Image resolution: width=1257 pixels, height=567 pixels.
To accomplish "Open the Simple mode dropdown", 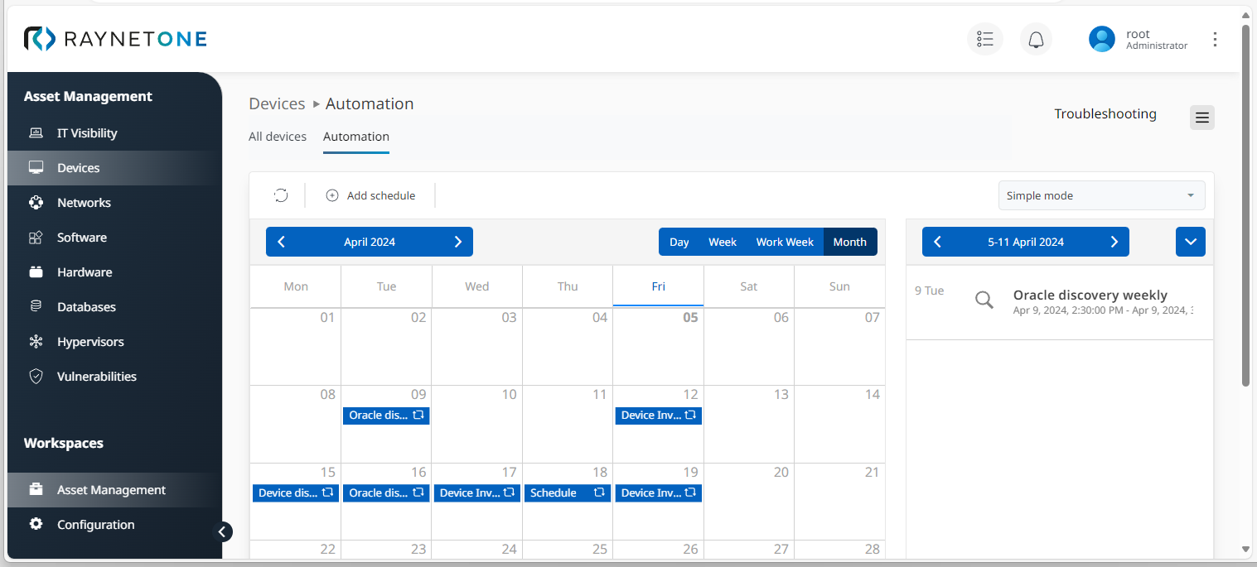I will coord(1101,195).
